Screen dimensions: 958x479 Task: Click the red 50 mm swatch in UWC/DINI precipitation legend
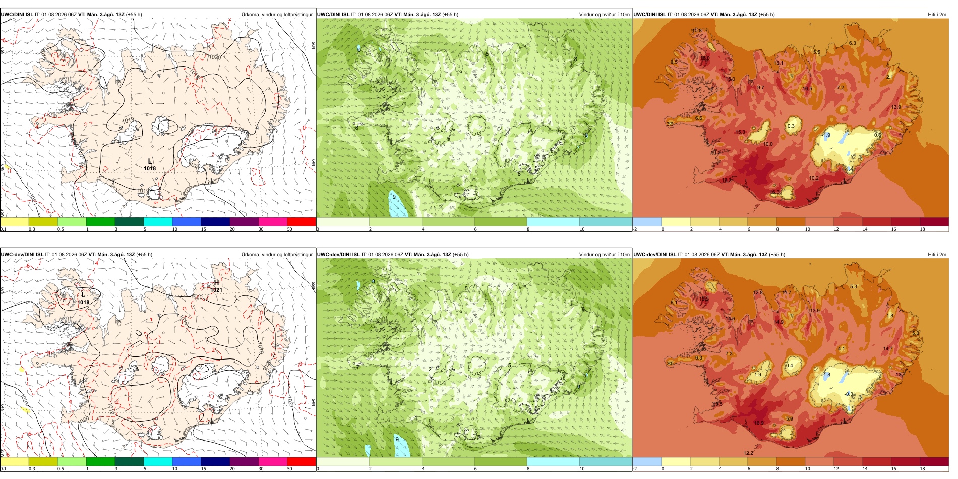pyautogui.click(x=302, y=221)
